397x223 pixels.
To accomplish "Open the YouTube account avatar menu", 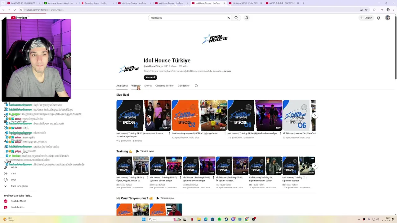I will click(388, 18).
